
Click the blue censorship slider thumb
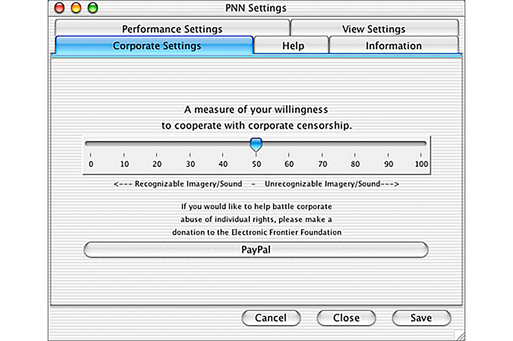pyautogui.click(x=256, y=144)
